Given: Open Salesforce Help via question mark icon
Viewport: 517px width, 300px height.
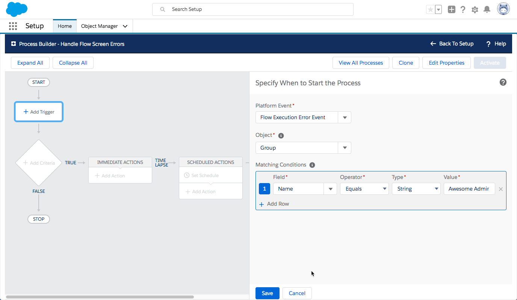Looking at the screenshot, I should tap(463, 9).
